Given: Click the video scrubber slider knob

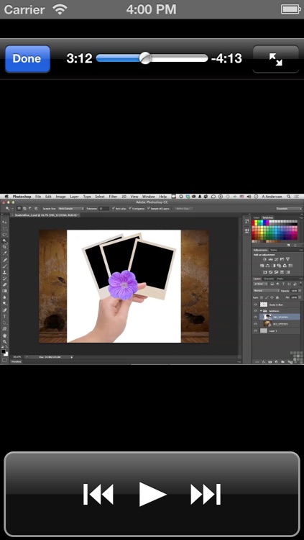Looking at the screenshot, I should (145, 58).
